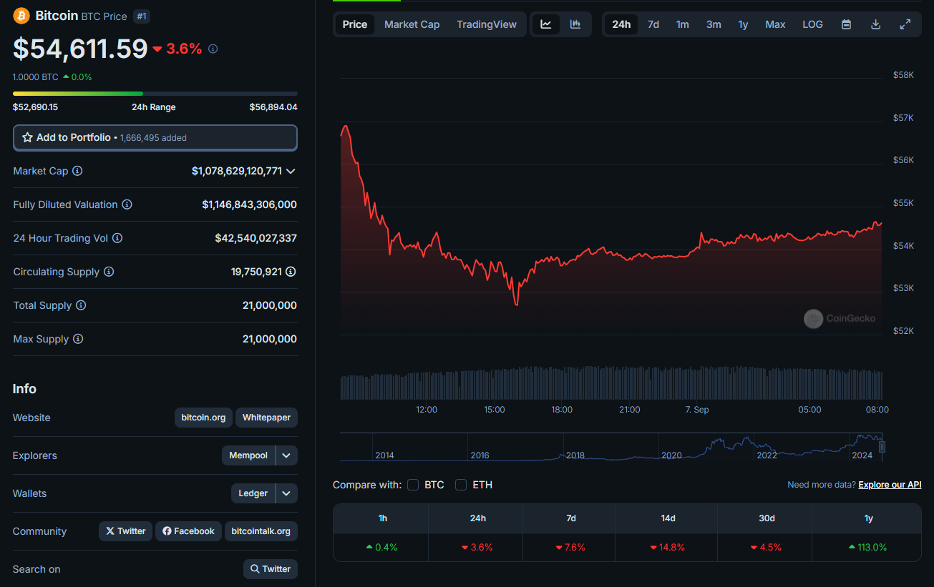Switch to candlestick chart view icon
The image size is (934, 587).
(x=575, y=24)
